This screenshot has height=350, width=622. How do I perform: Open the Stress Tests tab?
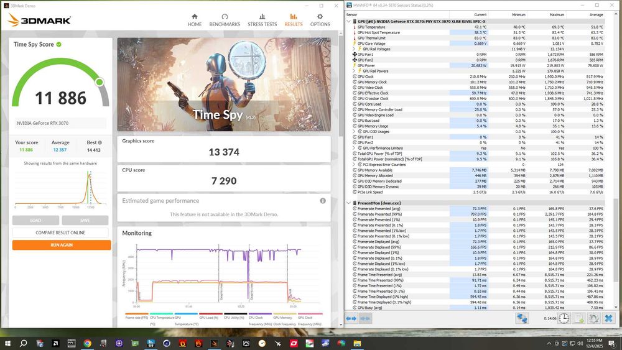262,21
